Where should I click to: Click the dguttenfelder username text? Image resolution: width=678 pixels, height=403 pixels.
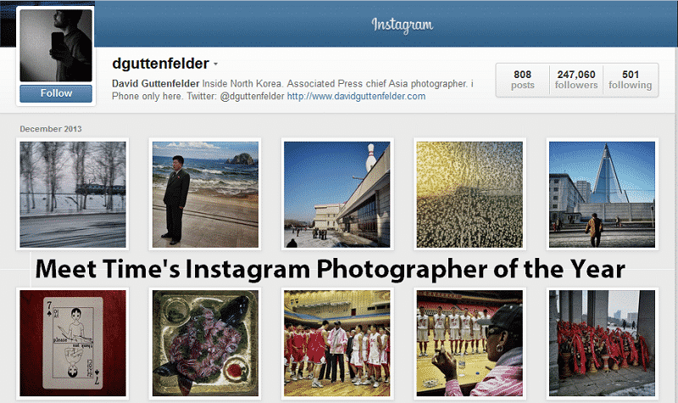[x=160, y=64]
